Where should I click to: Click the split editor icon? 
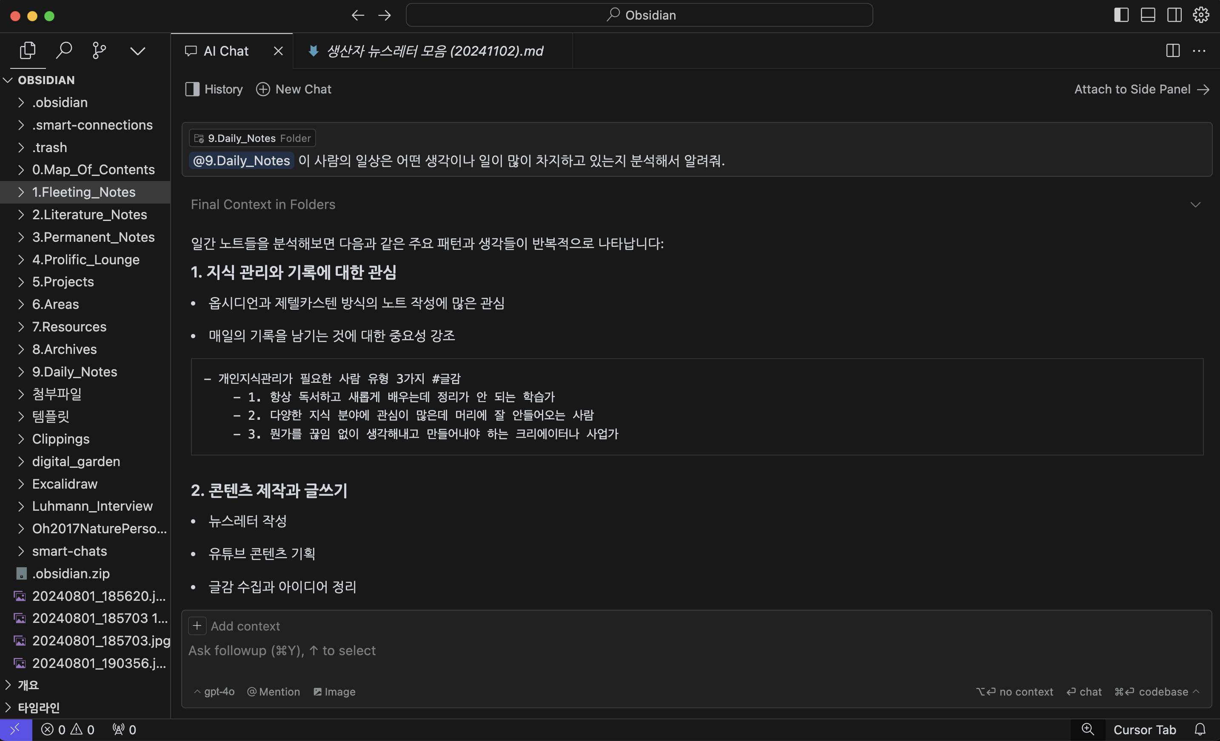click(1172, 51)
